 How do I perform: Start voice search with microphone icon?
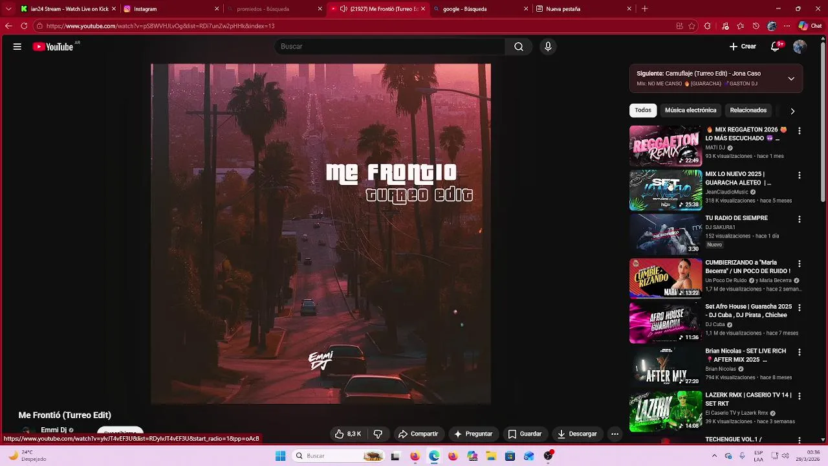pyautogui.click(x=548, y=47)
